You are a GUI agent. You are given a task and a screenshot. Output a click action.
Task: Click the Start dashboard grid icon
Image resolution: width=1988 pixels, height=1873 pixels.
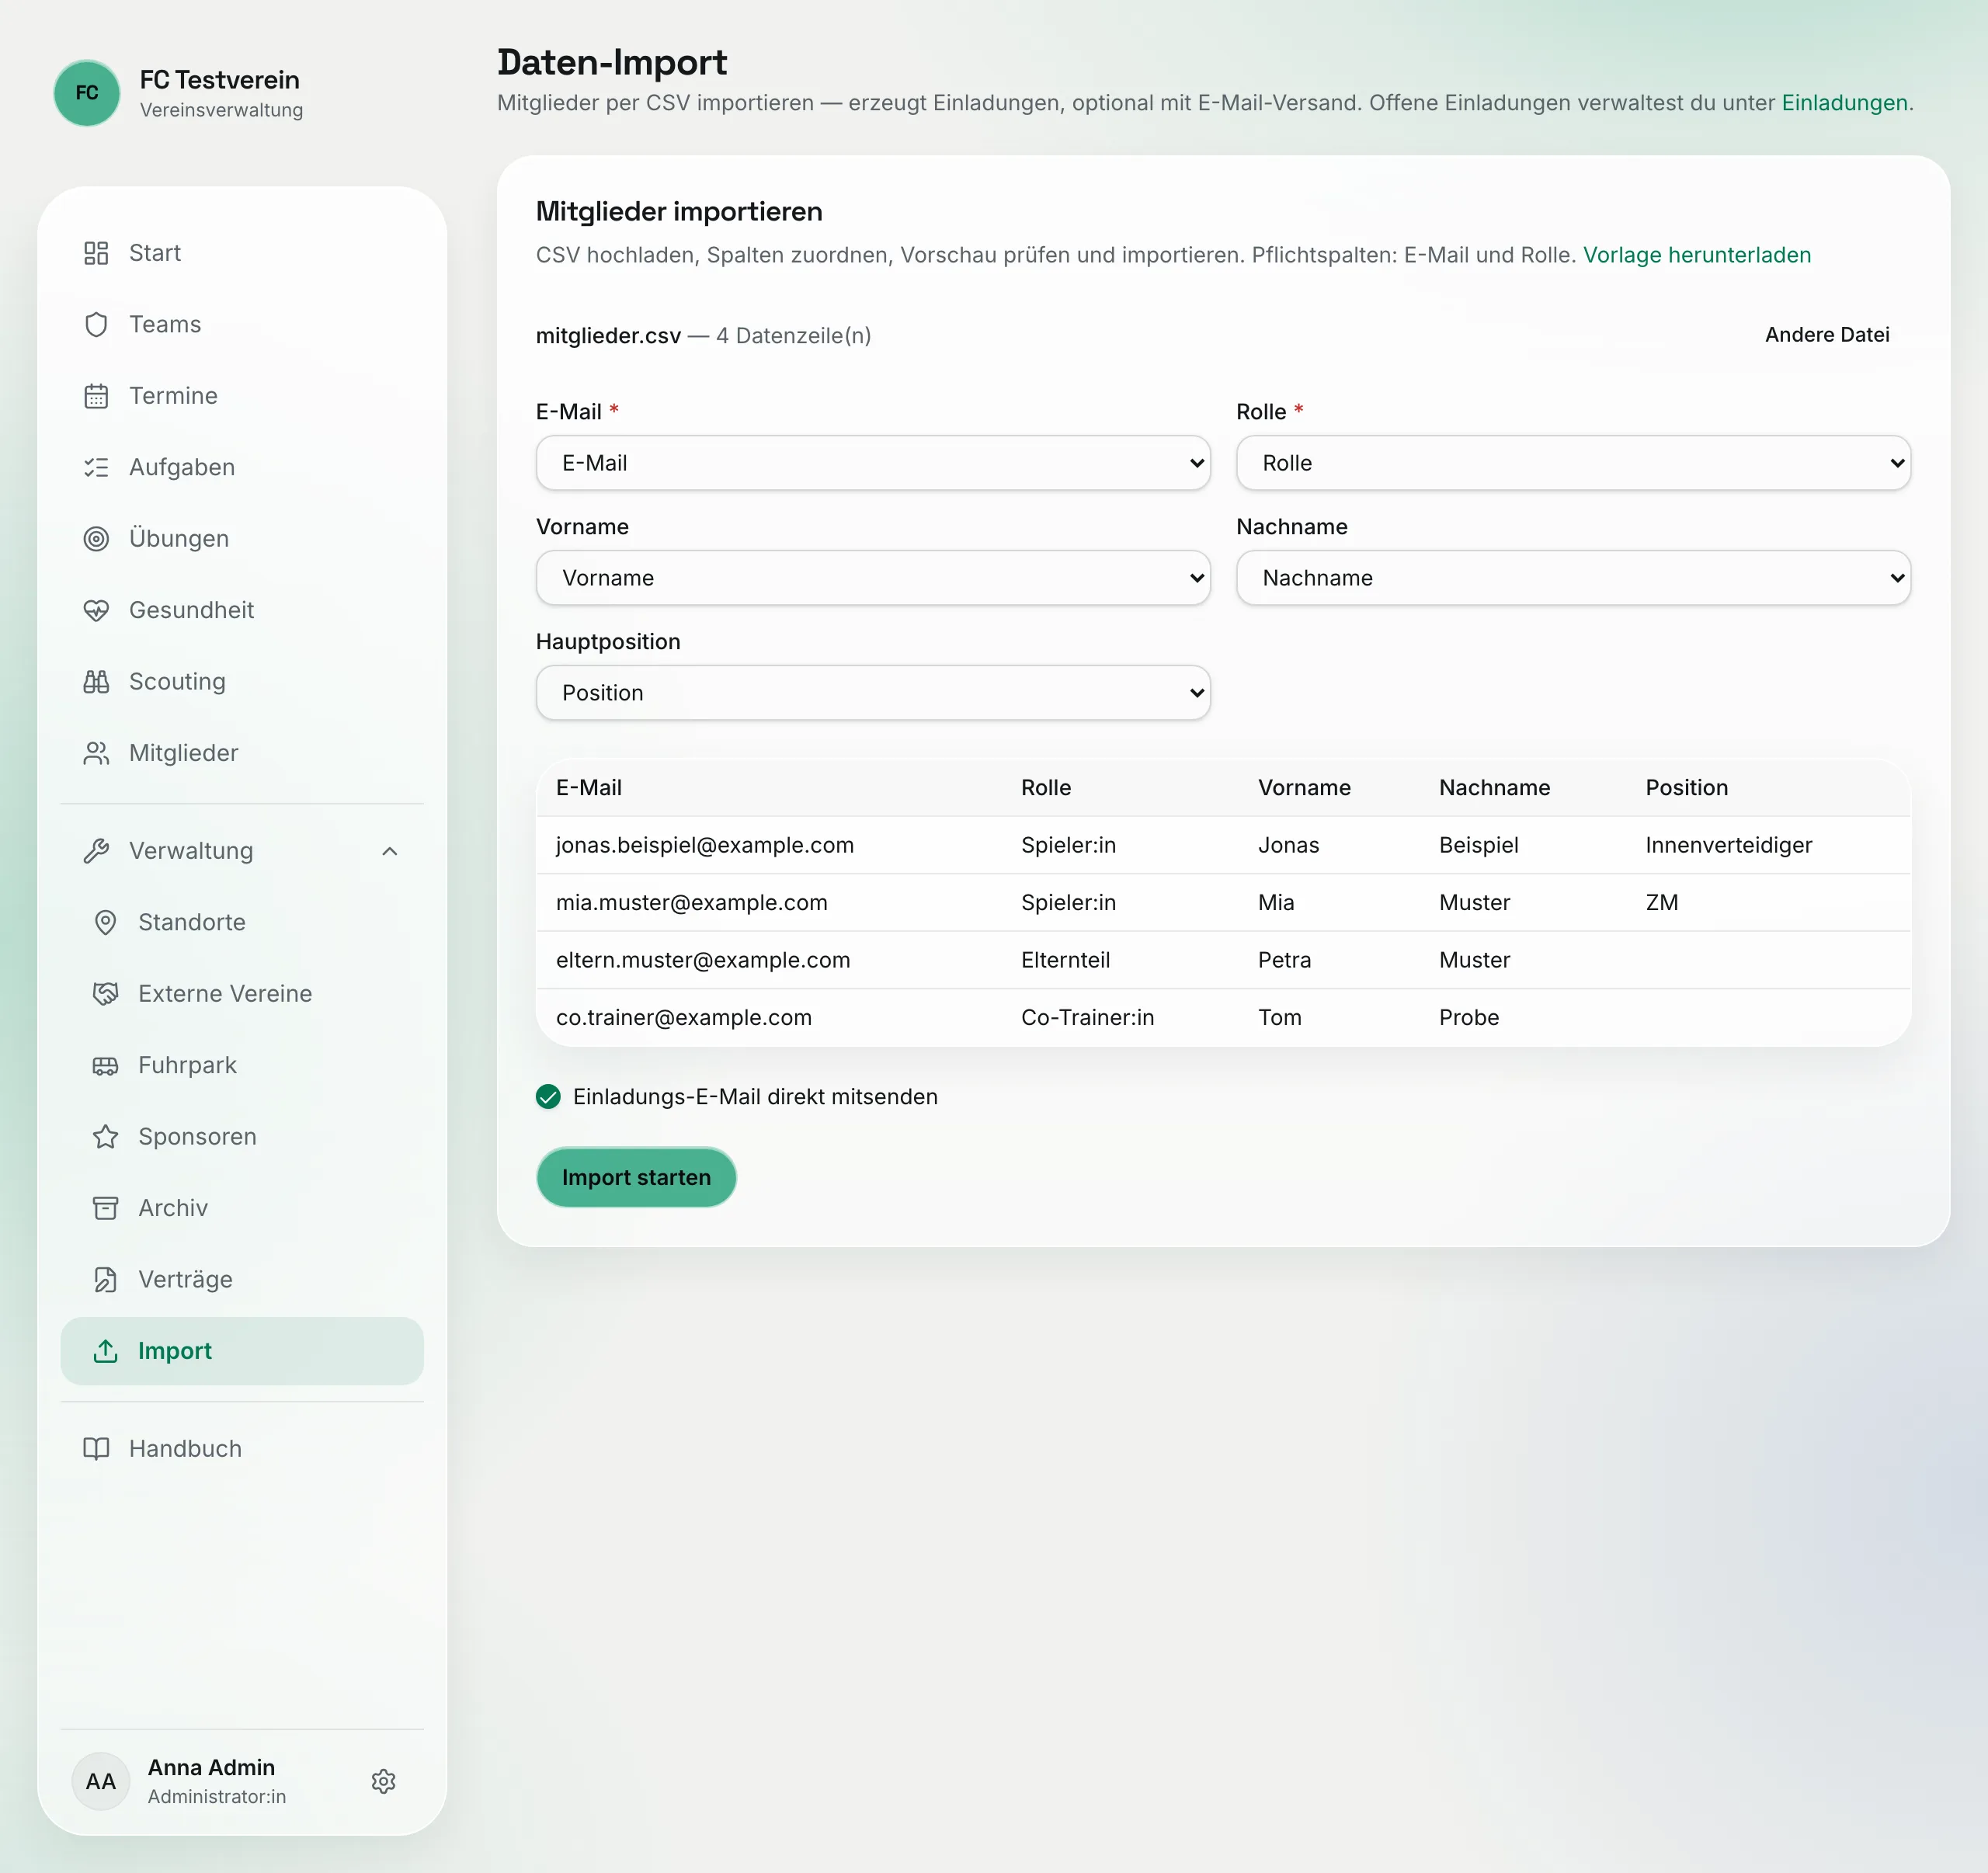coord(96,253)
